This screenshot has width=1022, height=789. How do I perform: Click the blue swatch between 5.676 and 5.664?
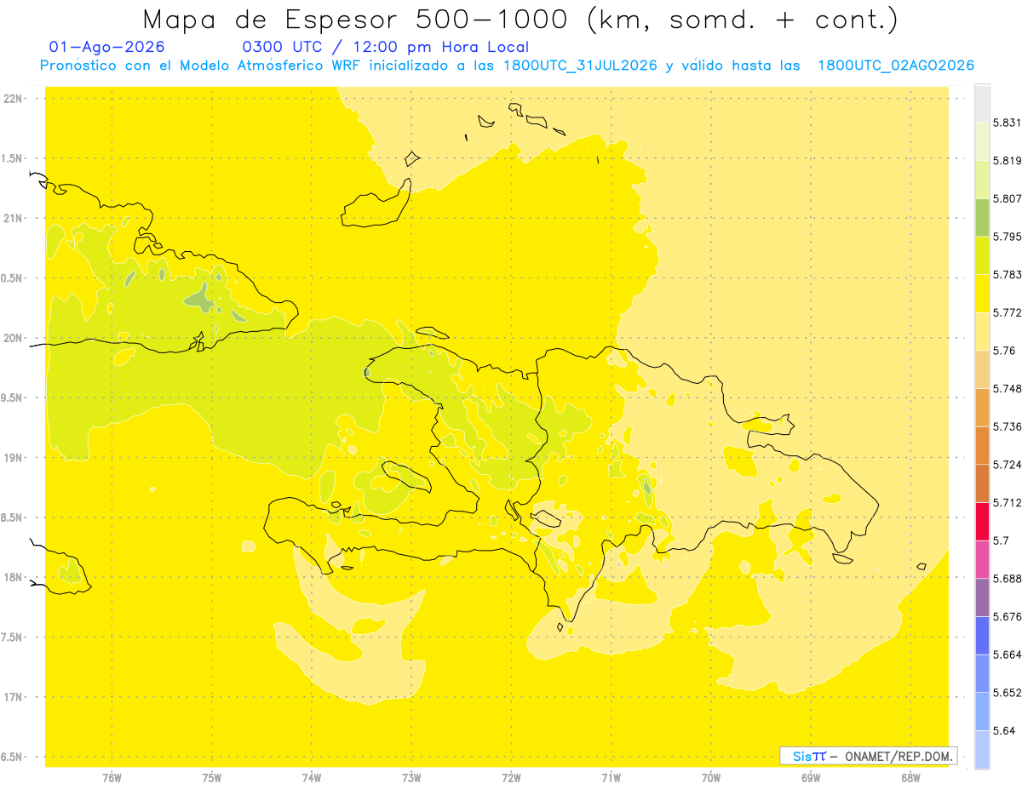coord(982,635)
